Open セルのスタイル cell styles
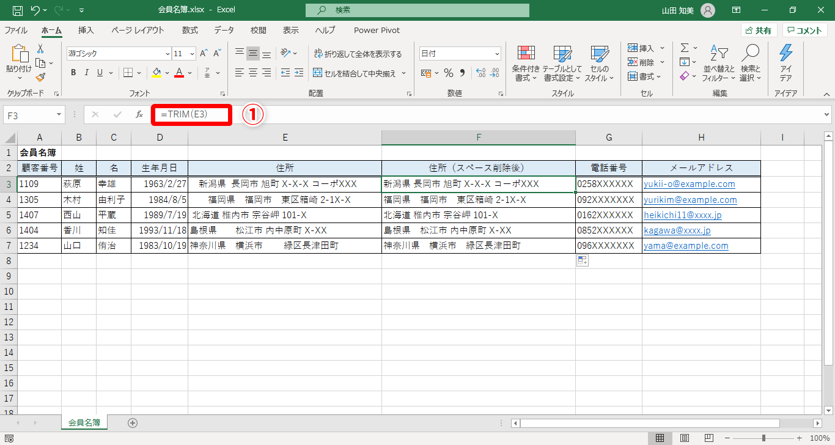The image size is (835, 445). click(x=600, y=64)
